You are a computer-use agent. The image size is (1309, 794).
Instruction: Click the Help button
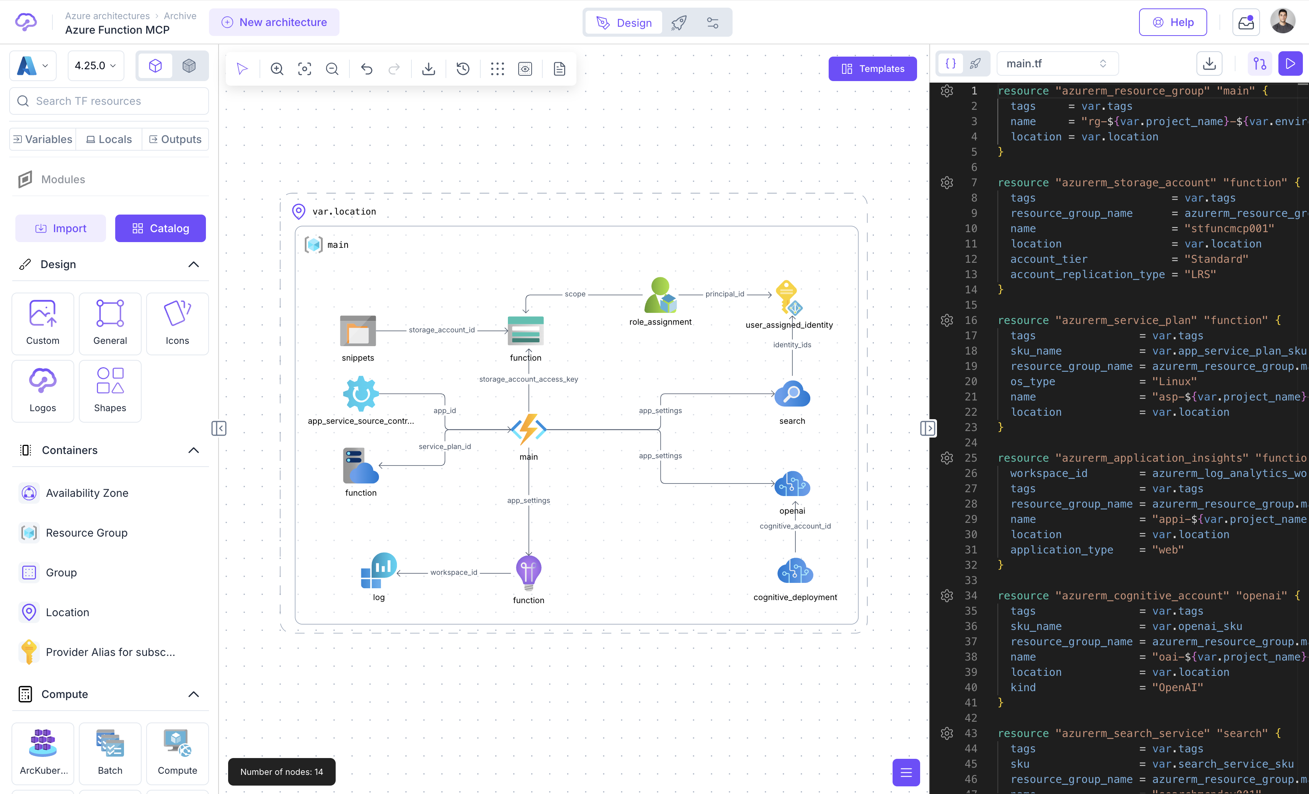pyautogui.click(x=1172, y=22)
